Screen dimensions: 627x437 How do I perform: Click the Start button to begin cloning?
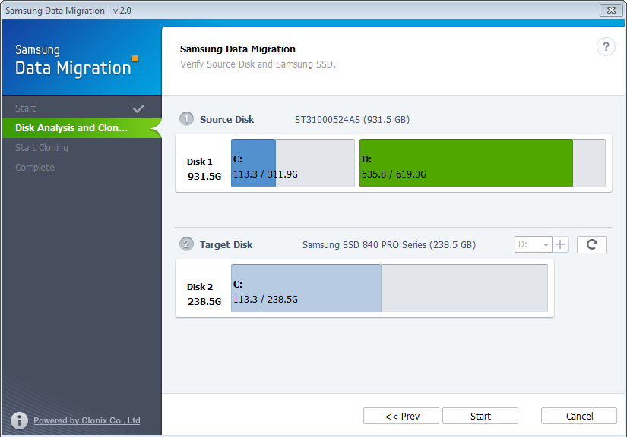pyautogui.click(x=480, y=416)
